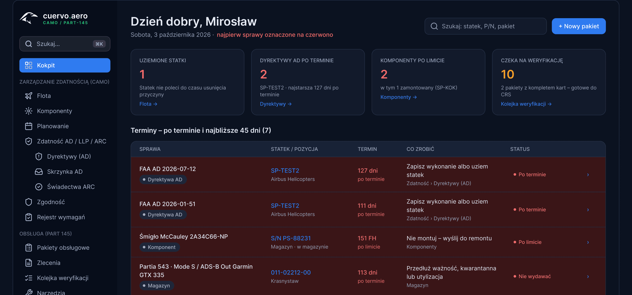
Task: Click the Kolejka weryfikacji checklist icon
Action: pyautogui.click(x=28, y=278)
